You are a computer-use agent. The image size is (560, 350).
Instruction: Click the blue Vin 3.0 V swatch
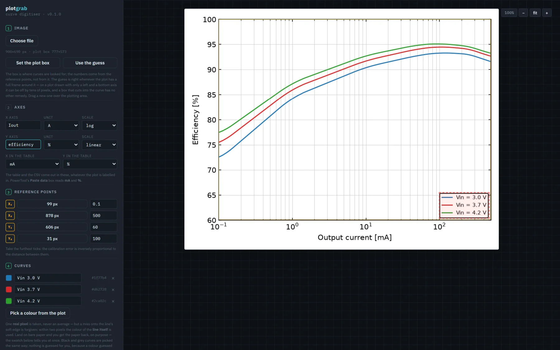pos(9,278)
